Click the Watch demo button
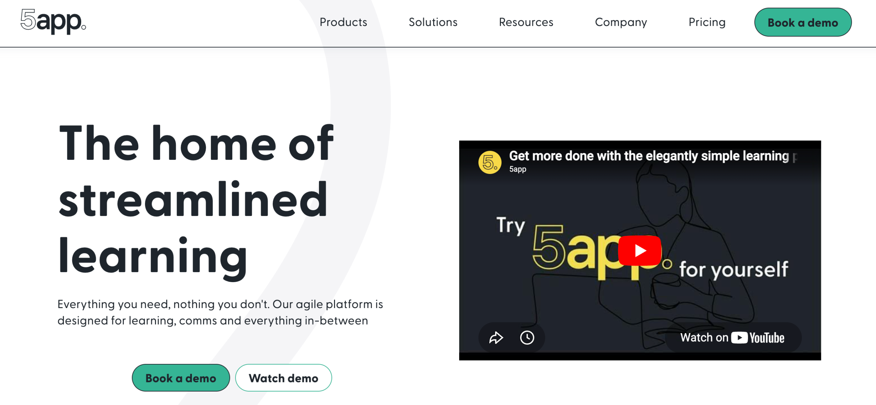 [283, 378]
